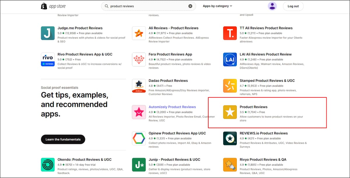Viewport: 350px width, 178px height.
Task: Open the plain Product Reviews title link
Action: (x=253, y=107)
